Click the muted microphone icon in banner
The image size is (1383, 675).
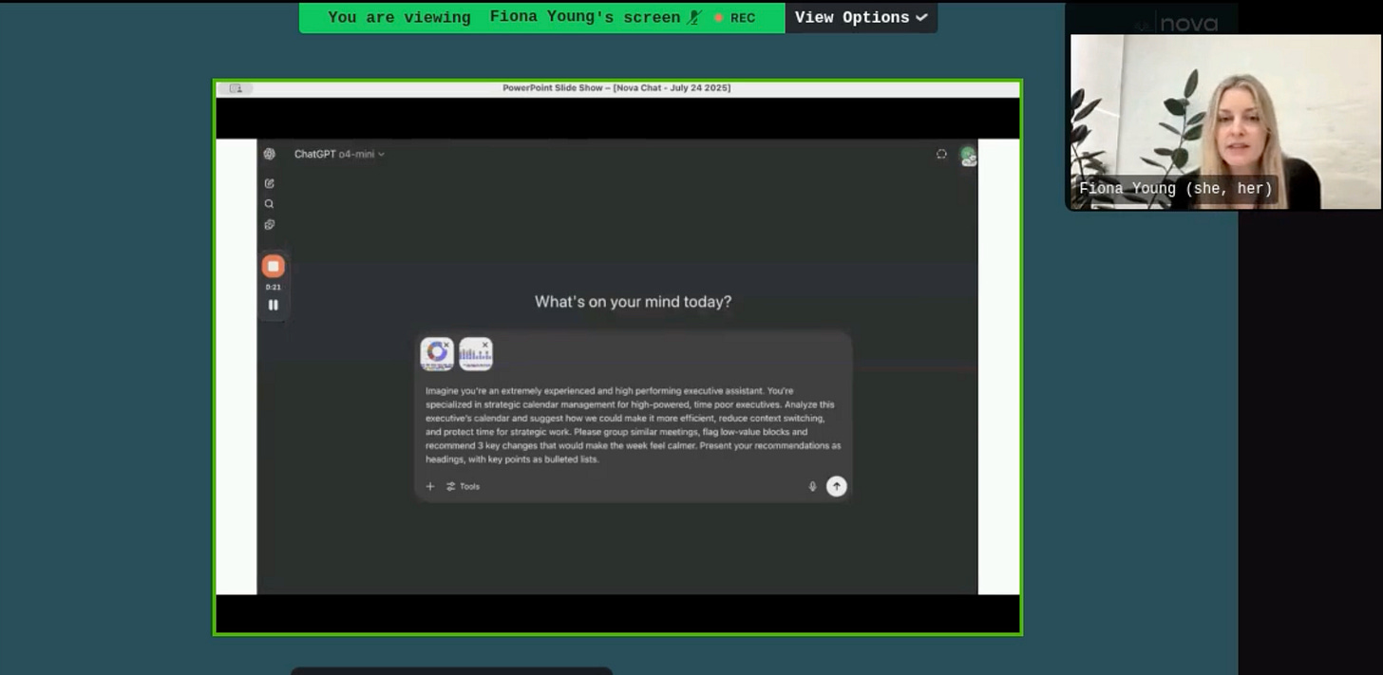[x=694, y=17]
